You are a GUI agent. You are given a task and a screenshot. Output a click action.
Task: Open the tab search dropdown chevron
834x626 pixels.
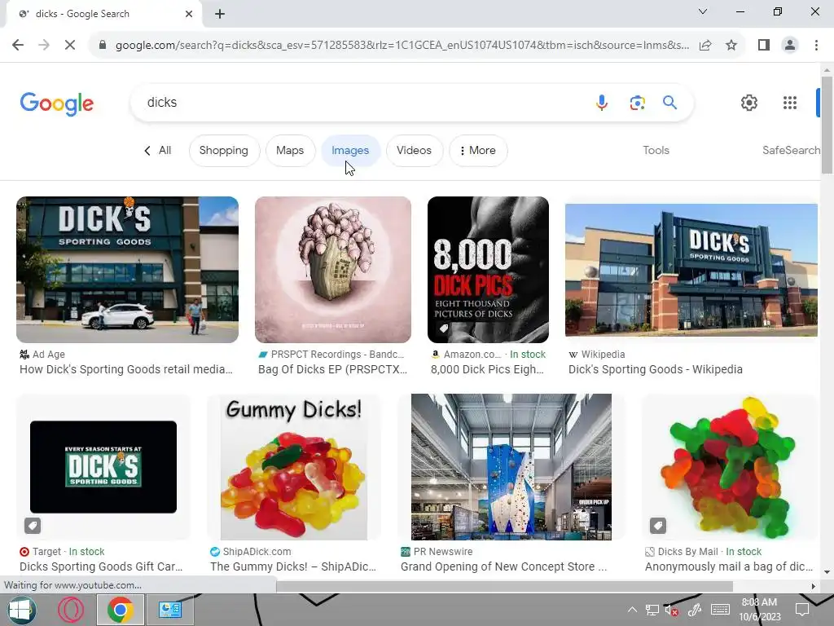click(x=703, y=11)
